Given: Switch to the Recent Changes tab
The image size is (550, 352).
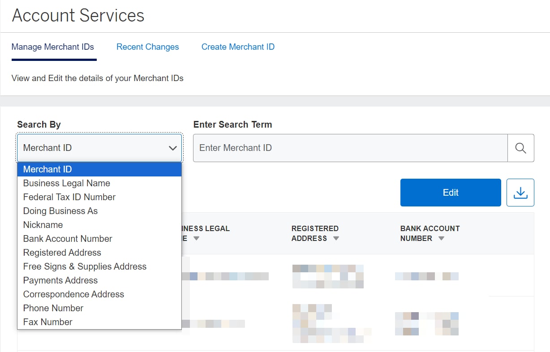Looking at the screenshot, I should pos(147,47).
